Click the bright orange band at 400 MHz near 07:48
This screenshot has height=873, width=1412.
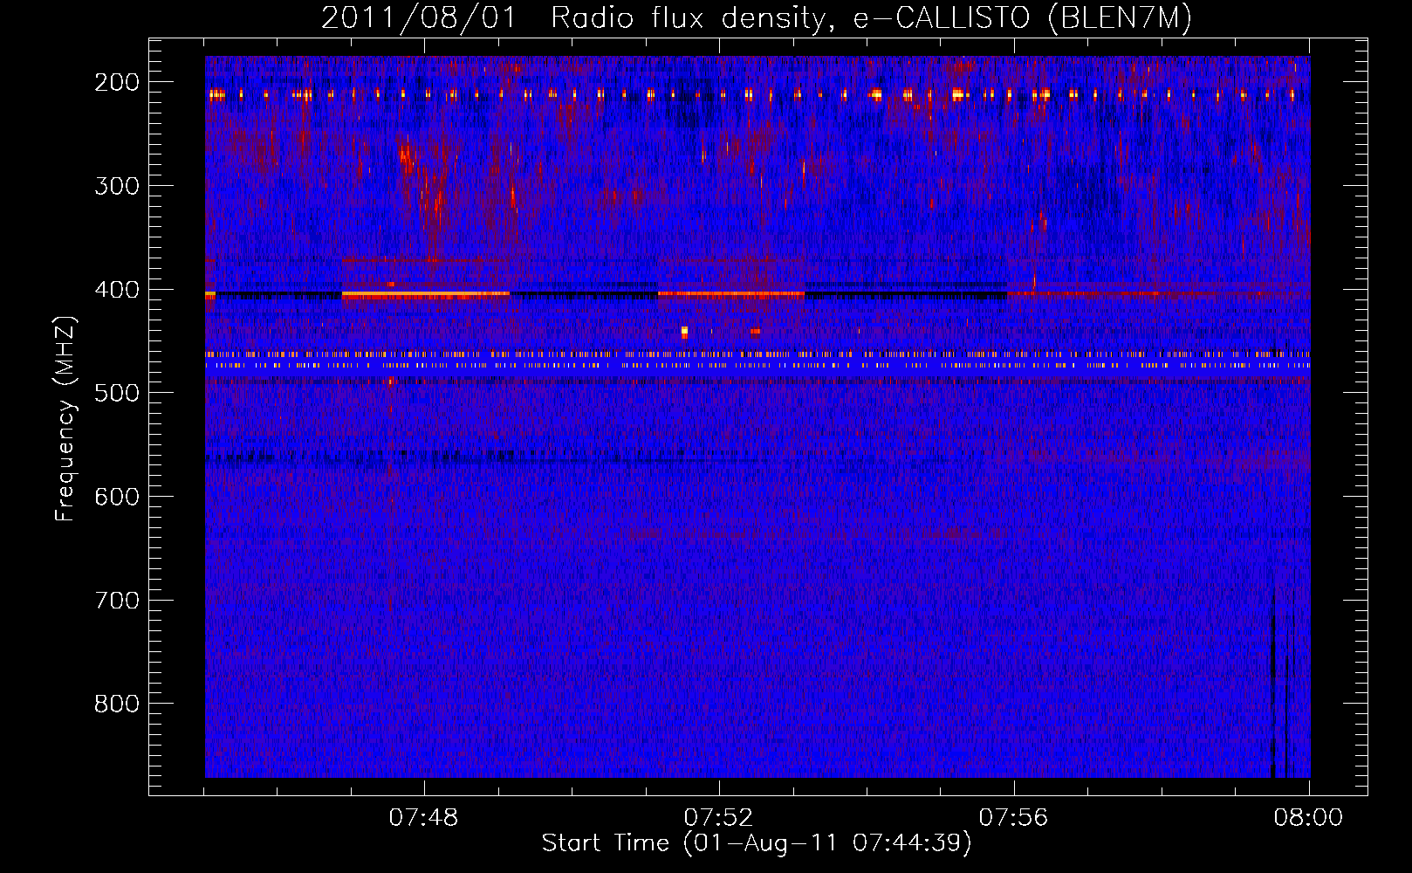click(426, 295)
